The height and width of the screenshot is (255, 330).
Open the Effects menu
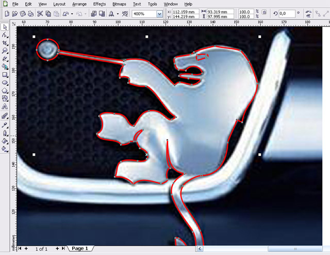click(x=100, y=4)
